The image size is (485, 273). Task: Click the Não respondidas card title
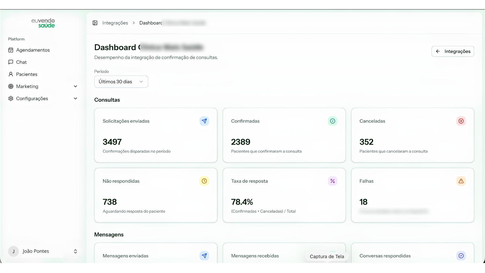coord(121,181)
